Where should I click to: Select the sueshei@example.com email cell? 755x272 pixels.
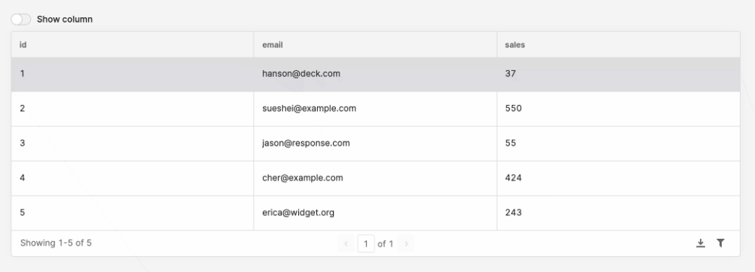click(375, 109)
